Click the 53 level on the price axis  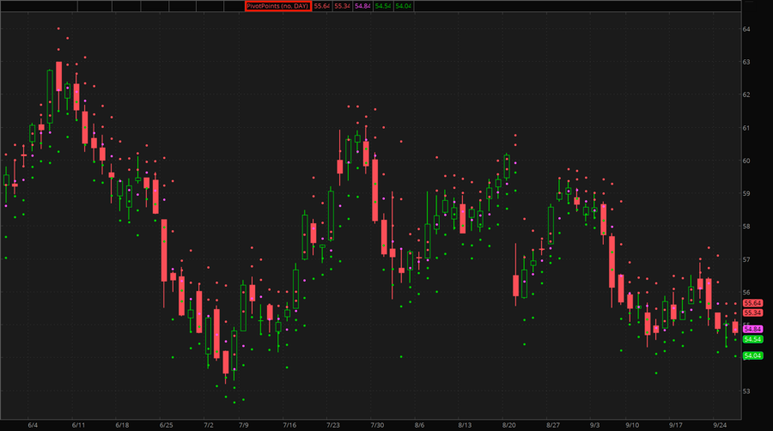pyautogui.click(x=747, y=391)
